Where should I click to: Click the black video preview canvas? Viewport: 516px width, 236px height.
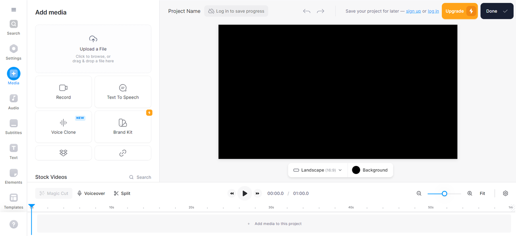coord(338,92)
